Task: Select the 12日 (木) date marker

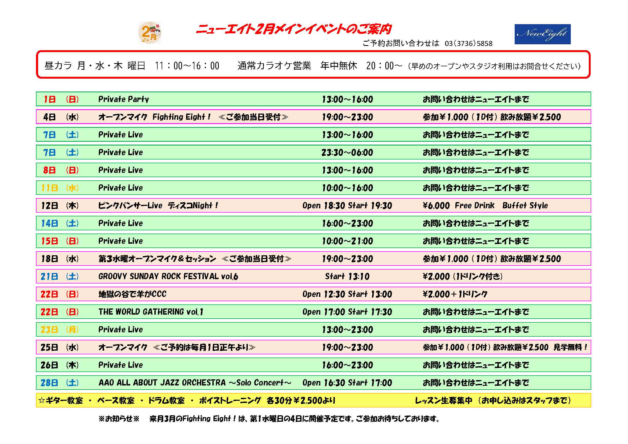Action: click(61, 206)
